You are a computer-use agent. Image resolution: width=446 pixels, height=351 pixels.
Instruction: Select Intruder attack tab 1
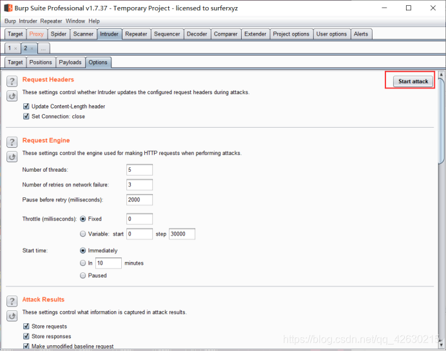pos(10,48)
